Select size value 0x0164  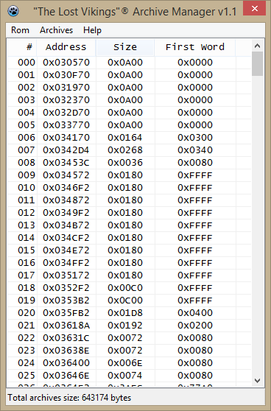pos(125,138)
